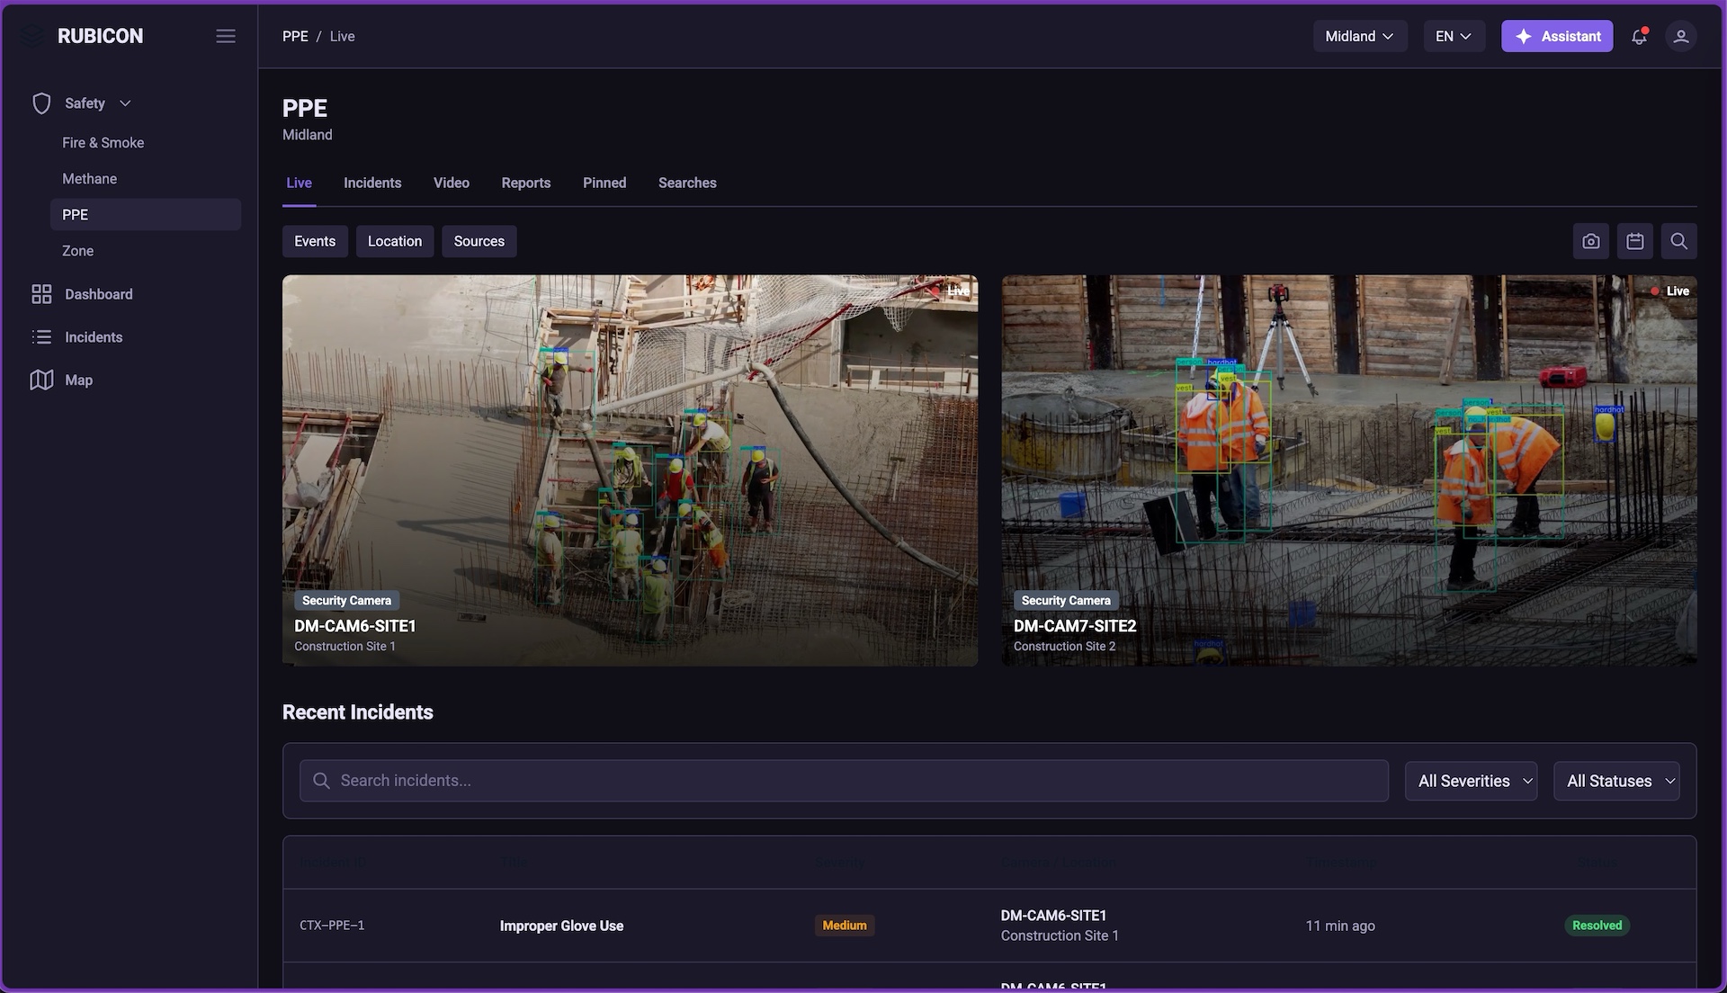Click the Security Camera badge on DM-CAM7-SITE2

1066,600
